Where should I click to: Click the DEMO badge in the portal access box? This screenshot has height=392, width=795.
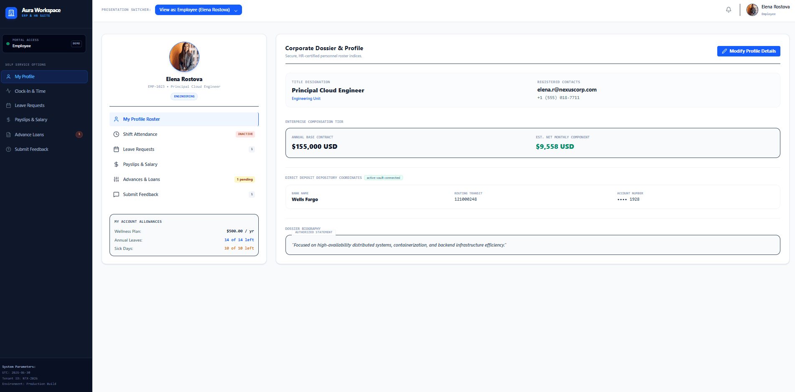[76, 43]
